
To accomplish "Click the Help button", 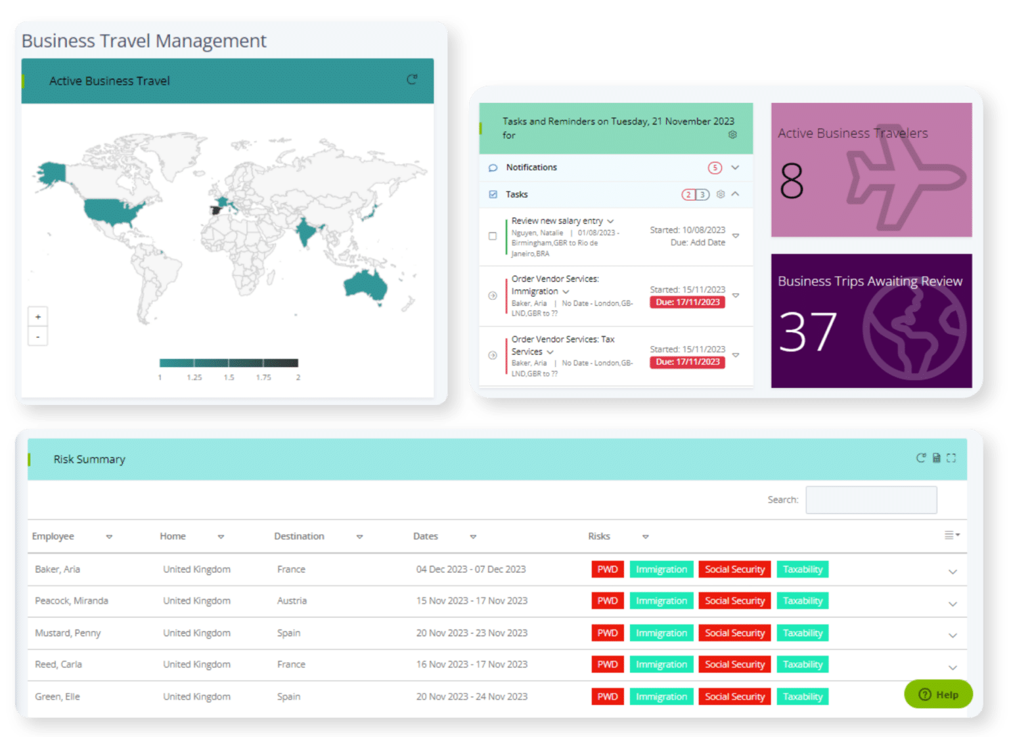I will click(x=937, y=694).
